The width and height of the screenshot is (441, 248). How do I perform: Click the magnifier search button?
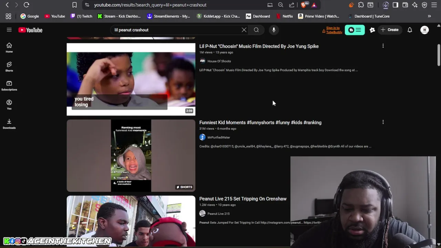pos(256,30)
